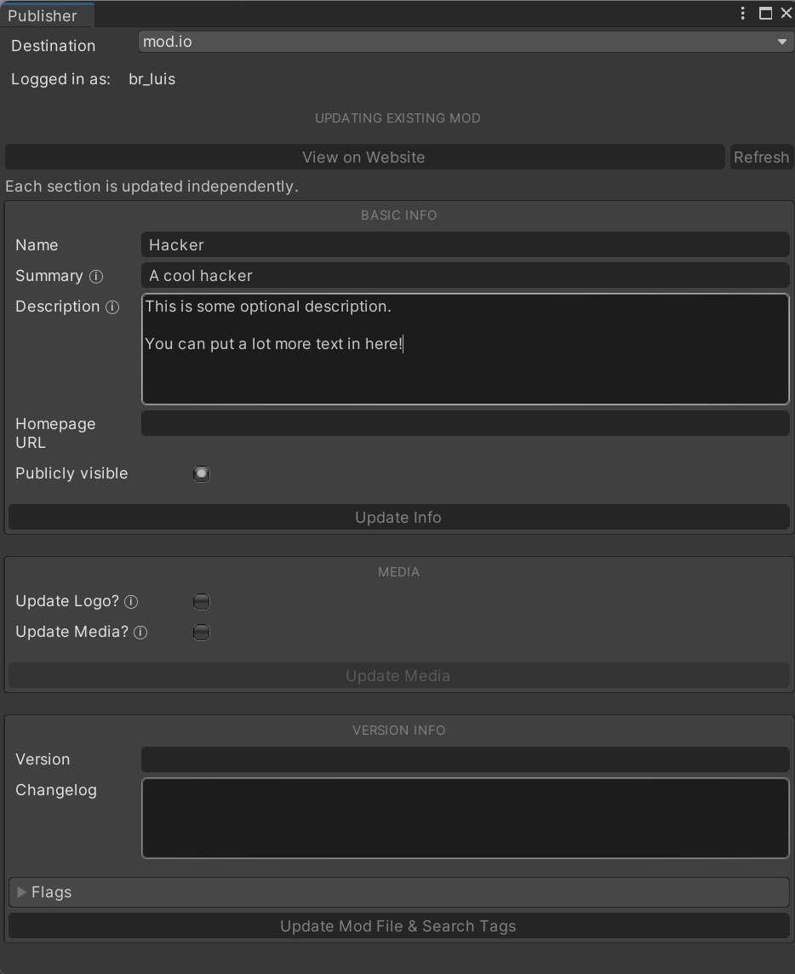
Task: Focus the Version input field
Action: [465, 759]
